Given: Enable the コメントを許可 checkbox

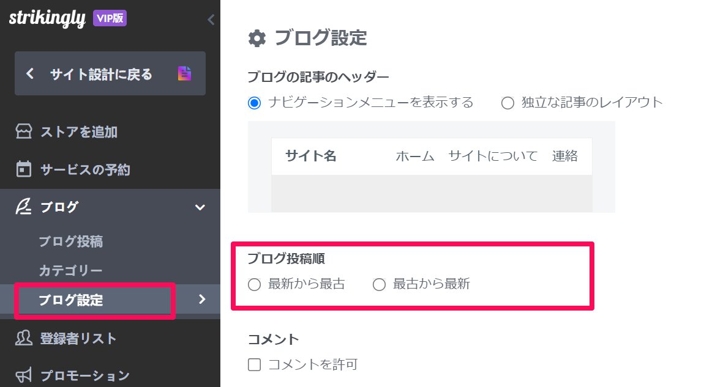Looking at the screenshot, I should tap(255, 365).
